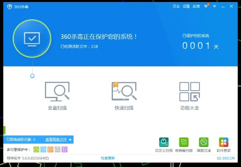
Task: Click 多引擎保护中 label
Action: [x=18, y=150]
